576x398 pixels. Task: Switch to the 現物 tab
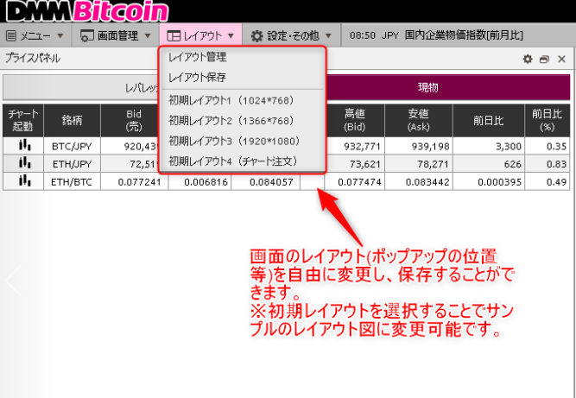427,88
